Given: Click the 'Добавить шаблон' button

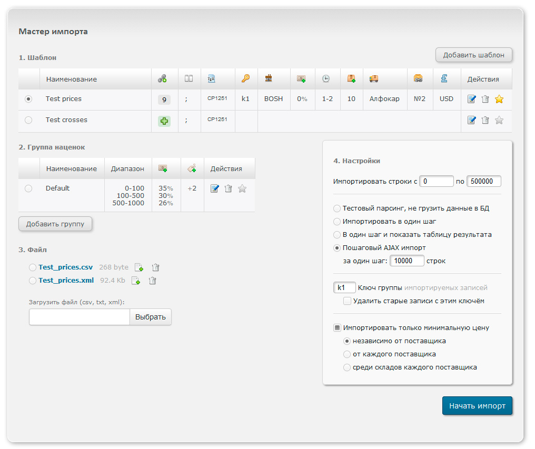Looking at the screenshot, I should coord(473,55).
